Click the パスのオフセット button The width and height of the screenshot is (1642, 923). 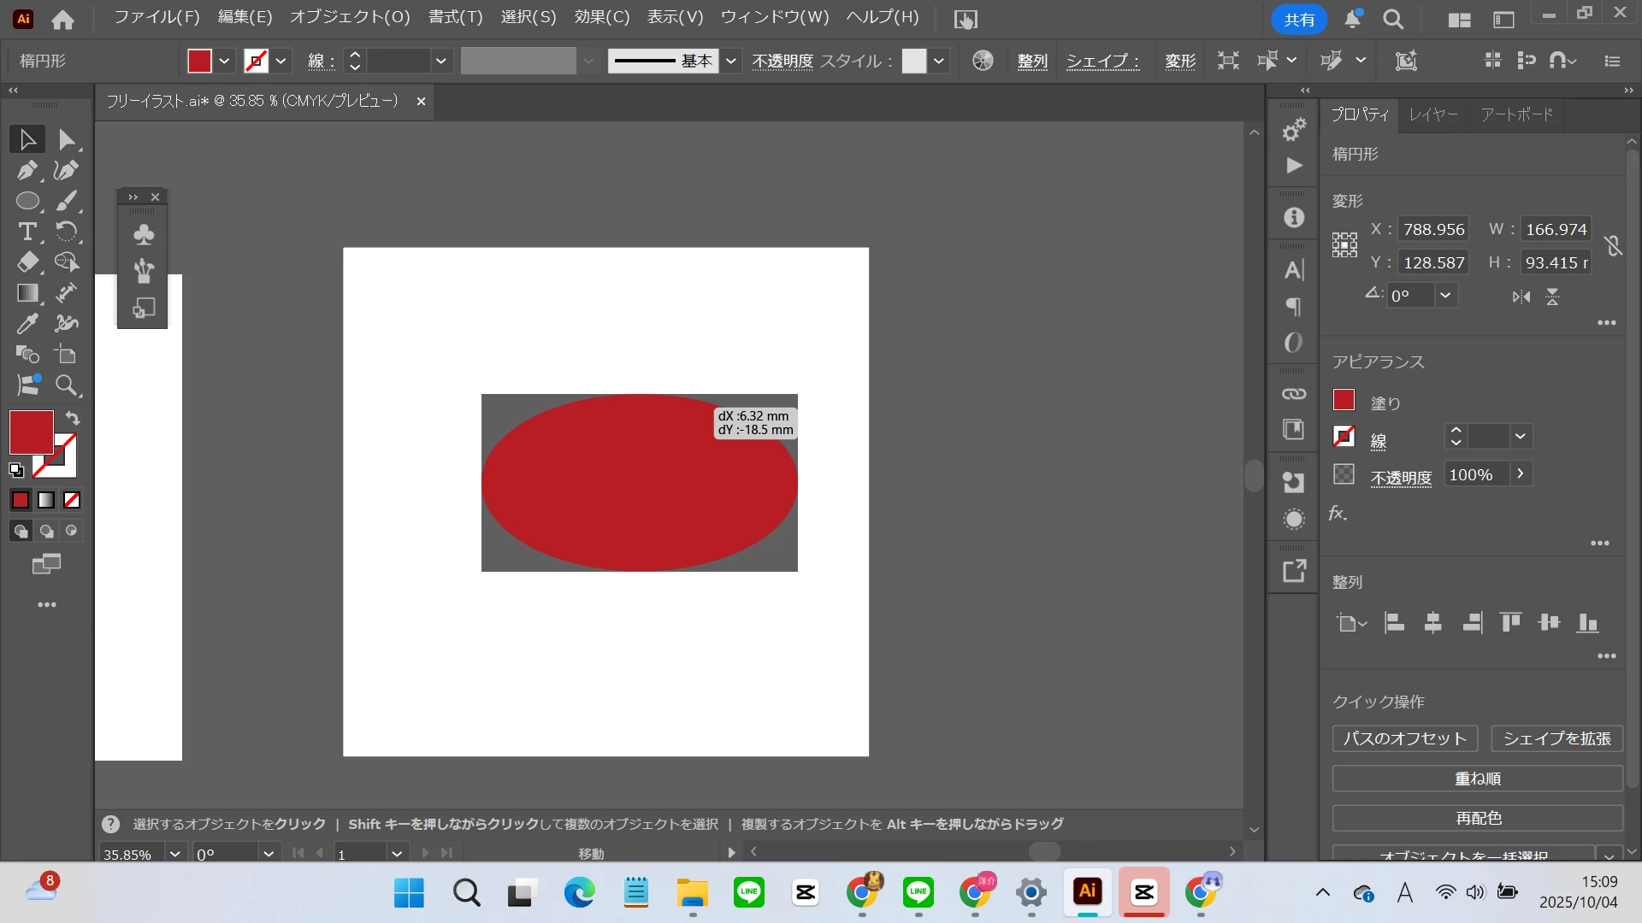(x=1404, y=738)
